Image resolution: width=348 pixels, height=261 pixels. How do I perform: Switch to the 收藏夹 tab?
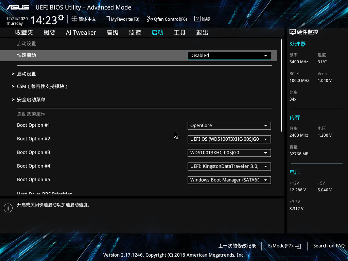click(x=24, y=33)
